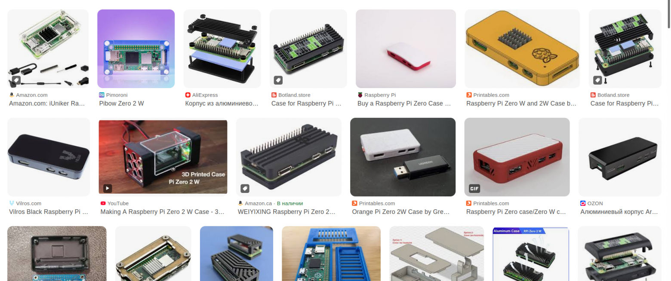The width and height of the screenshot is (671, 281).
Task: Click the AliExpress favicon icon
Action: tap(188, 95)
